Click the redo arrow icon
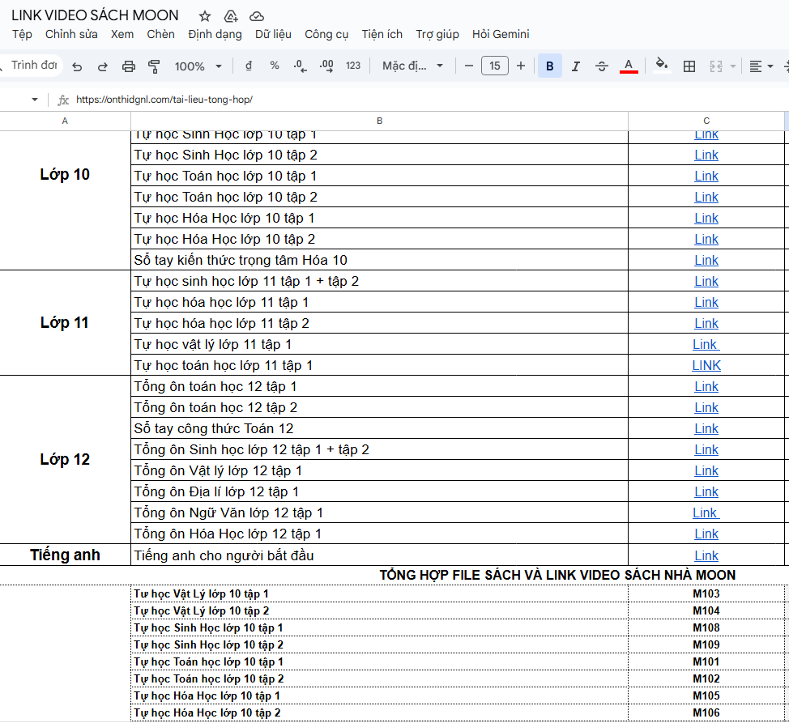Viewport: 789px width, 723px height. pos(102,66)
